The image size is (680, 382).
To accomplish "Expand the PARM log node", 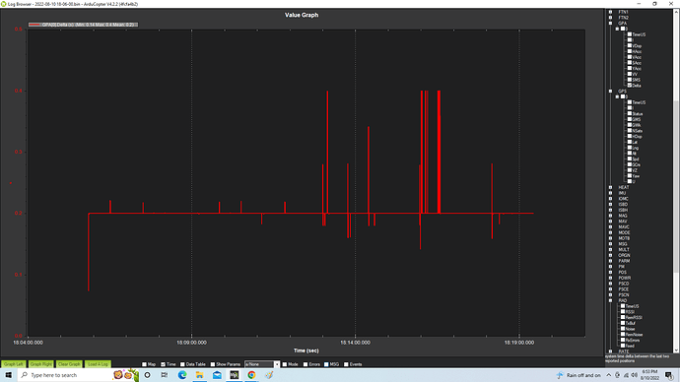I will [611, 261].
